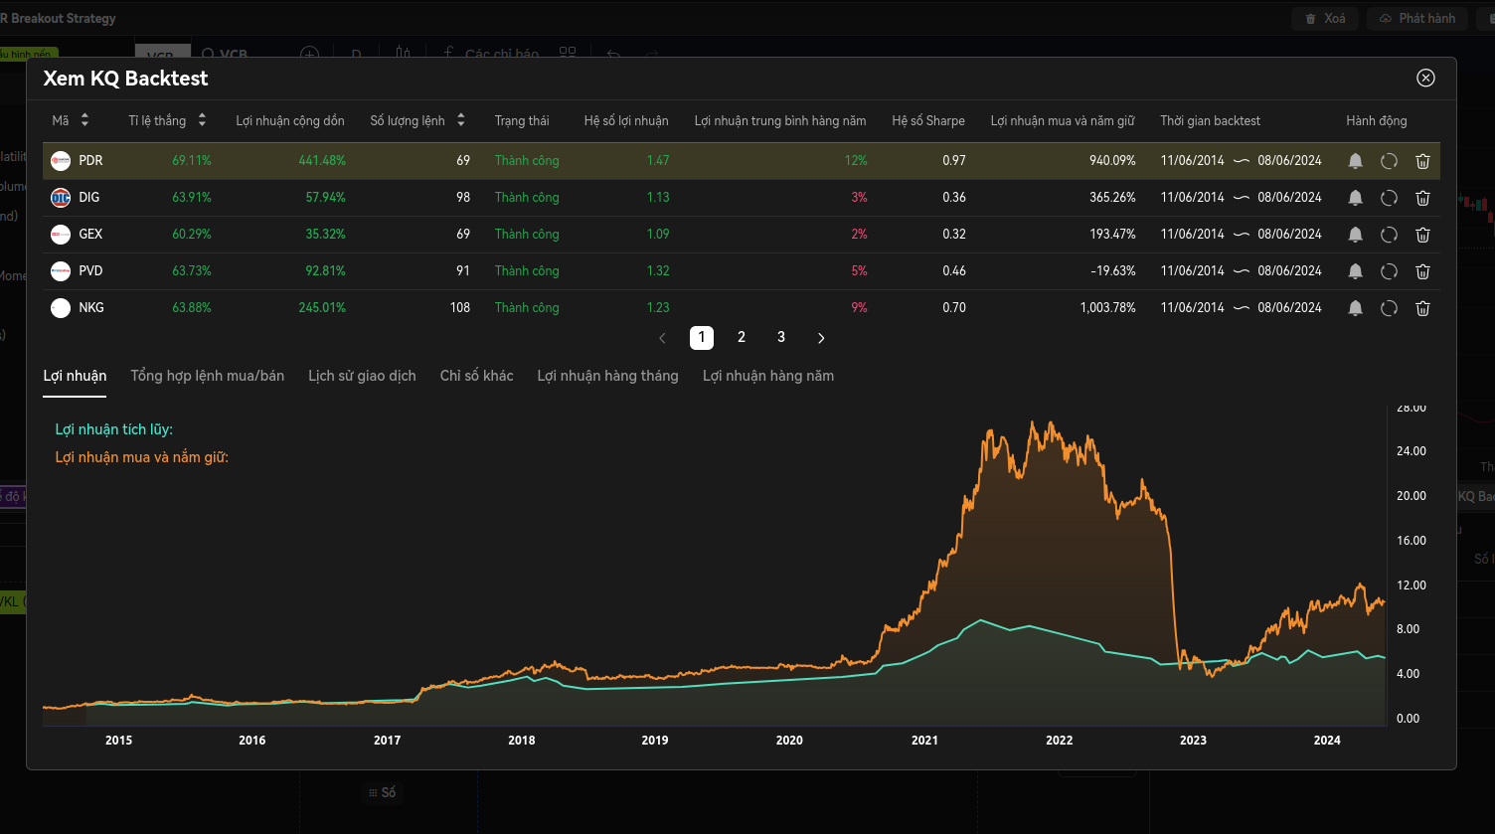Click Lợi nhuận mua và nắm giữ legend label
The image size is (1495, 834).
(142, 457)
